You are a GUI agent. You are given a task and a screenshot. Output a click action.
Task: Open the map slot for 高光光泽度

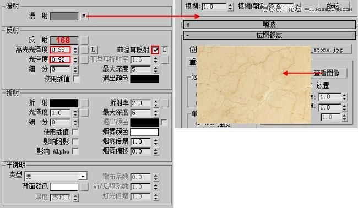84,50
